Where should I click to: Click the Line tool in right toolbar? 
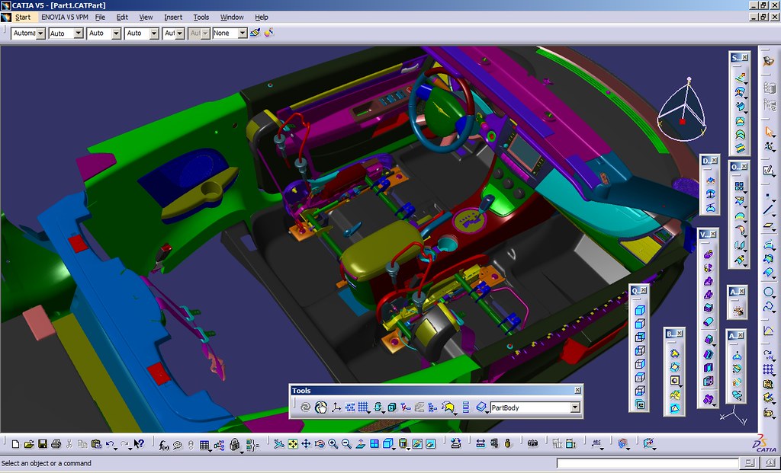769,209
